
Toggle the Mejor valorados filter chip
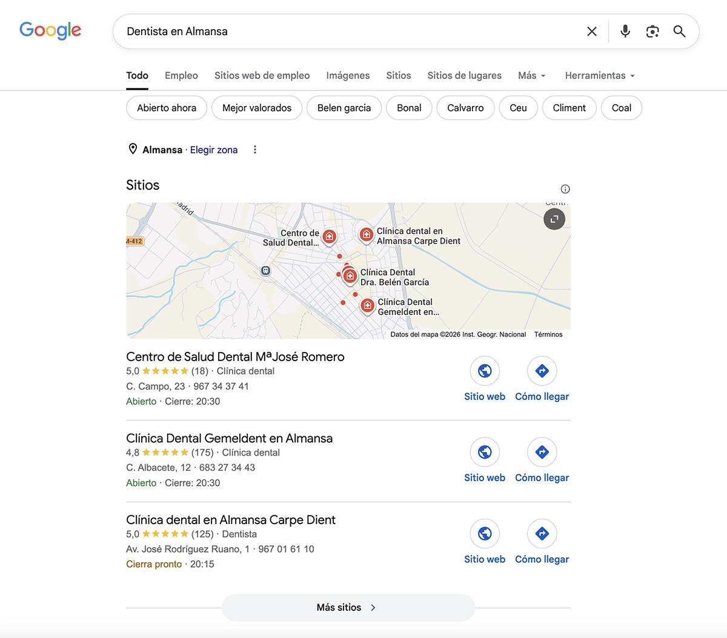tap(257, 108)
